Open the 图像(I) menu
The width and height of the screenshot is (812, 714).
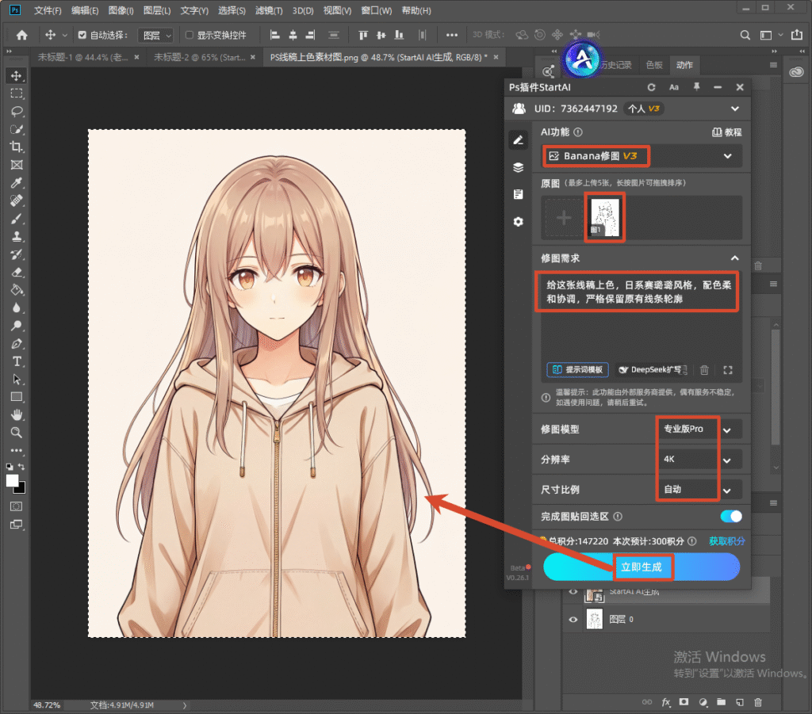pyautogui.click(x=121, y=10)
